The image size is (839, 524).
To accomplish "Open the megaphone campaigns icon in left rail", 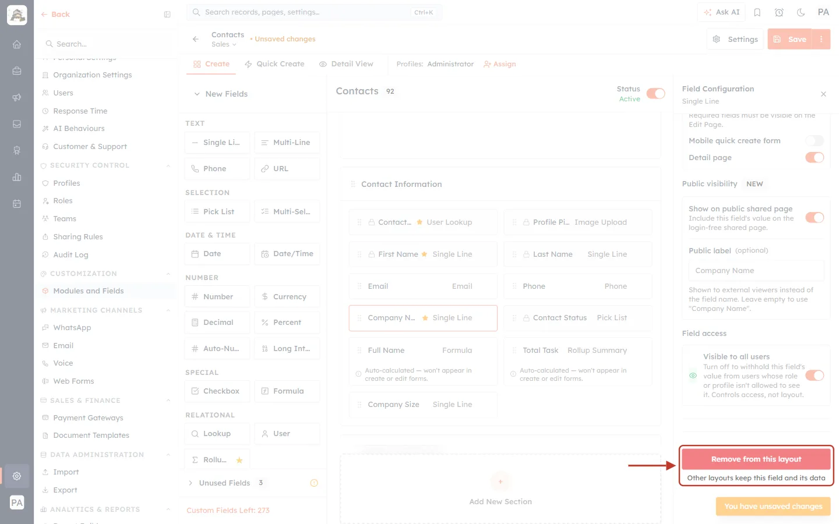I will click(17, 97).
